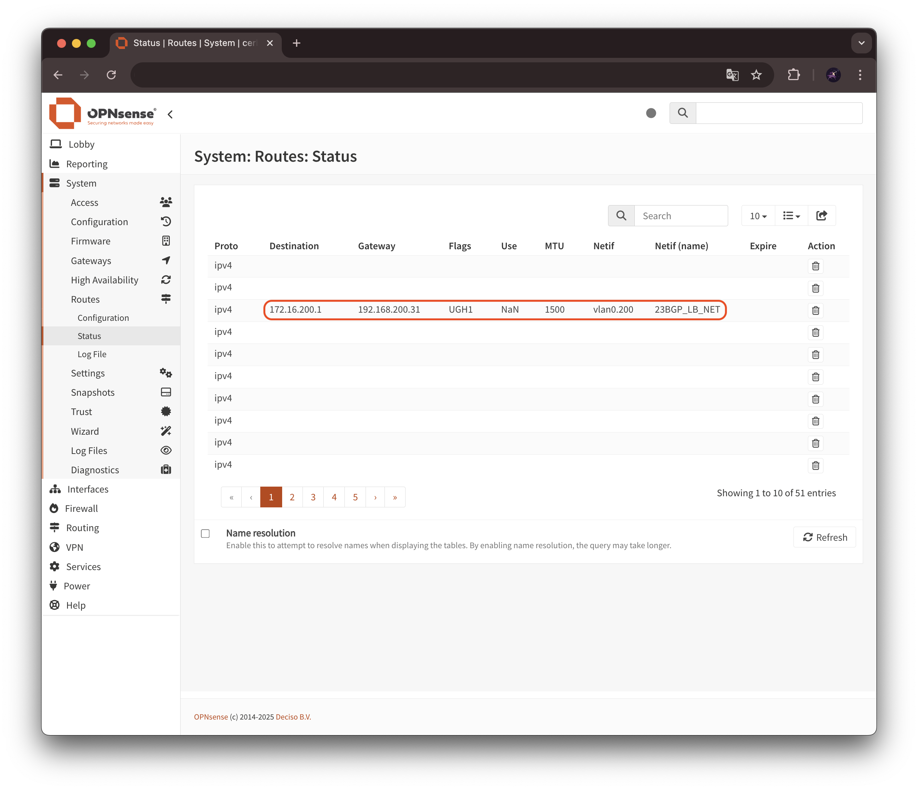The height and width of the screenshot is (790, 918).
Task: Click the Refresh button
Action: [825, 537]
